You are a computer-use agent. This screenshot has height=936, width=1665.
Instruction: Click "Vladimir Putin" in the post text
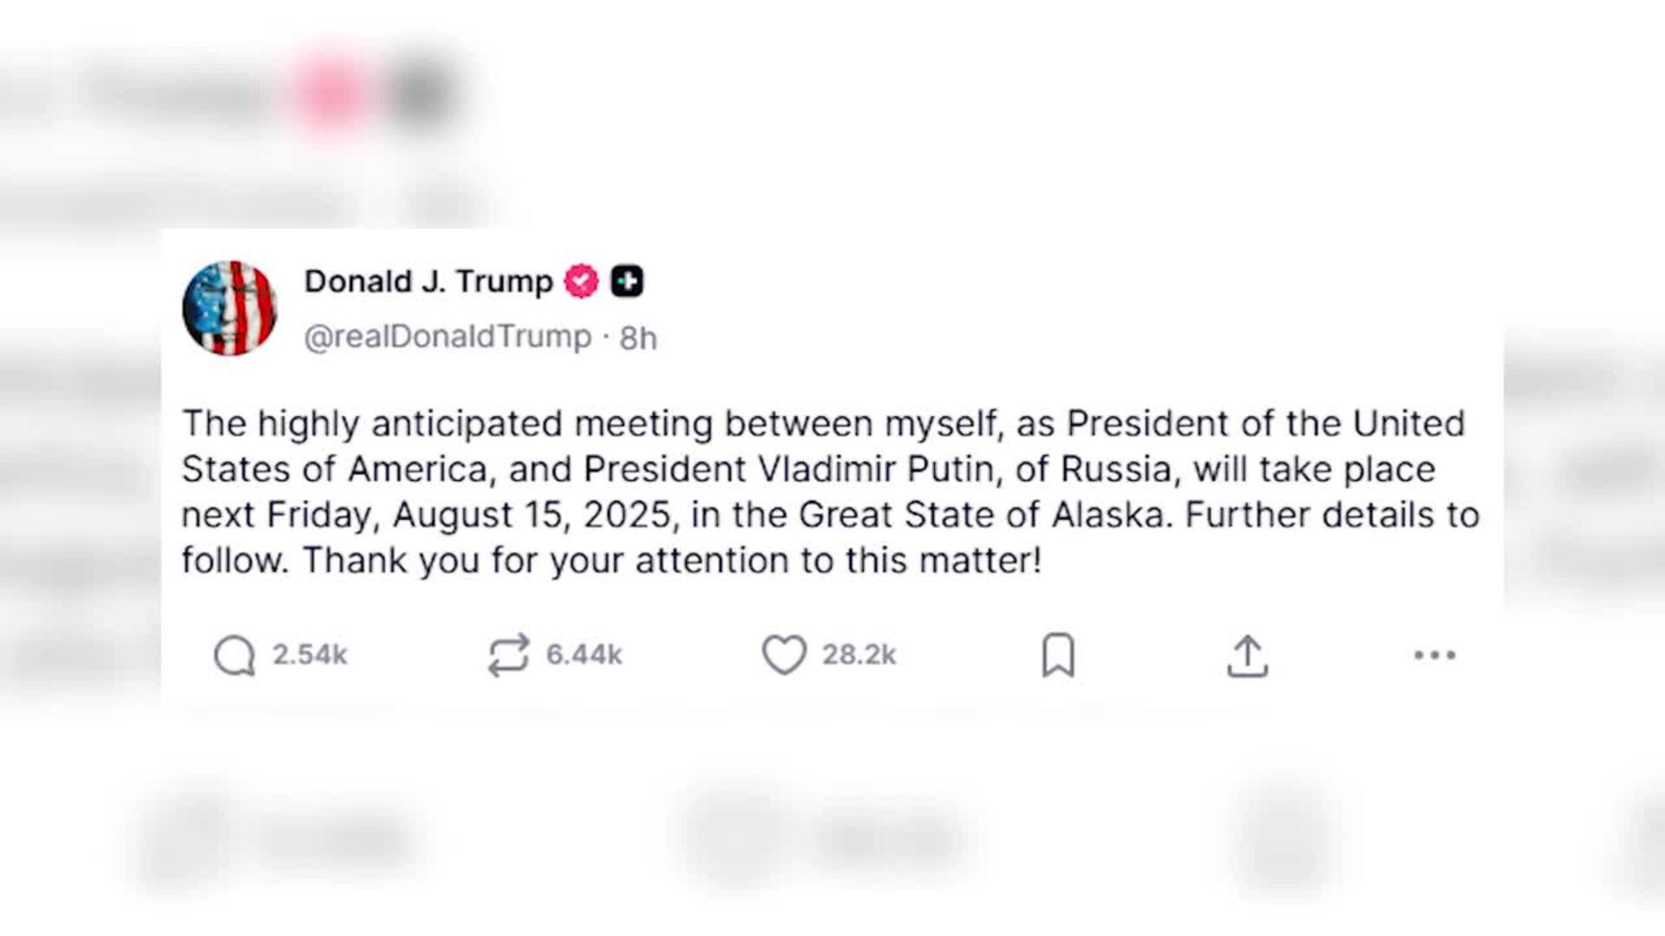point(876,470)
